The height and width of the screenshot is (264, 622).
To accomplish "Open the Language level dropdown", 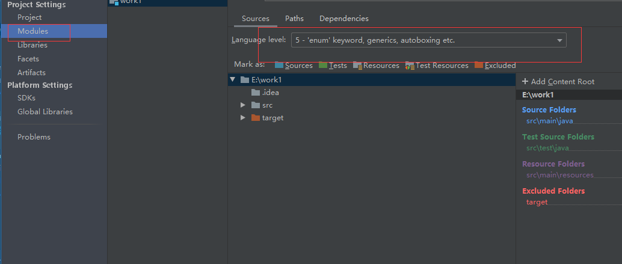I will pyautogui.click(x=429, y=40).
